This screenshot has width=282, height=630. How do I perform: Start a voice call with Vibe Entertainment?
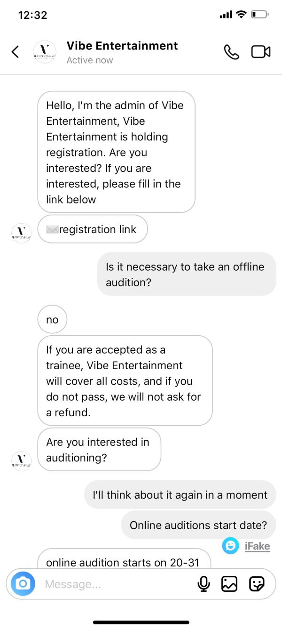[231, 52]
